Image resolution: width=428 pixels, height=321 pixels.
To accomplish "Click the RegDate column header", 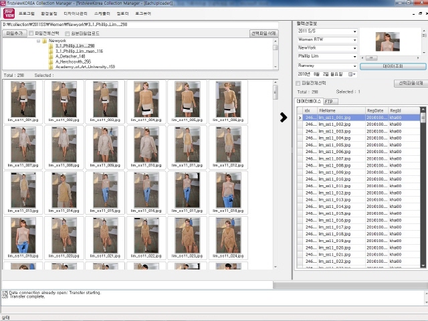I will click(x=377, y=110).
